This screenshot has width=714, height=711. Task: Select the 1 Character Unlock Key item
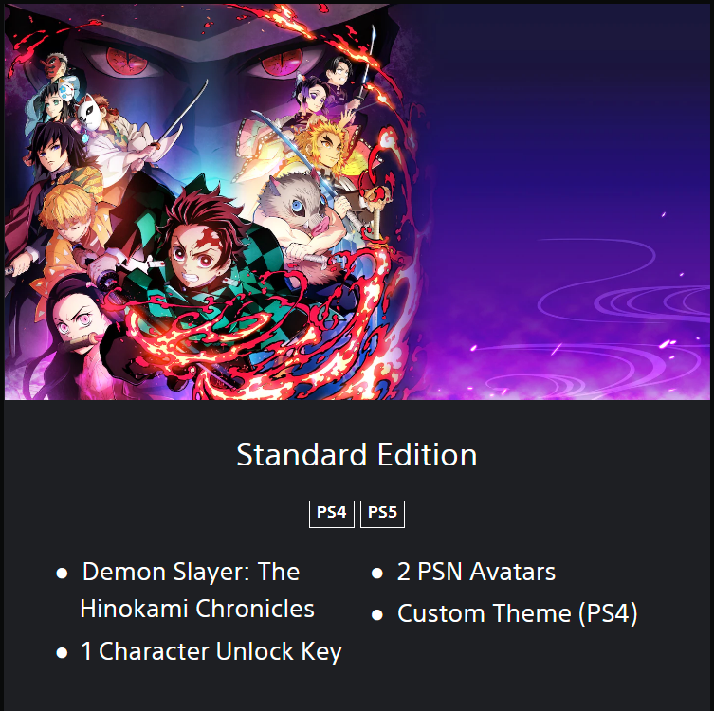(x=211, y=651)
